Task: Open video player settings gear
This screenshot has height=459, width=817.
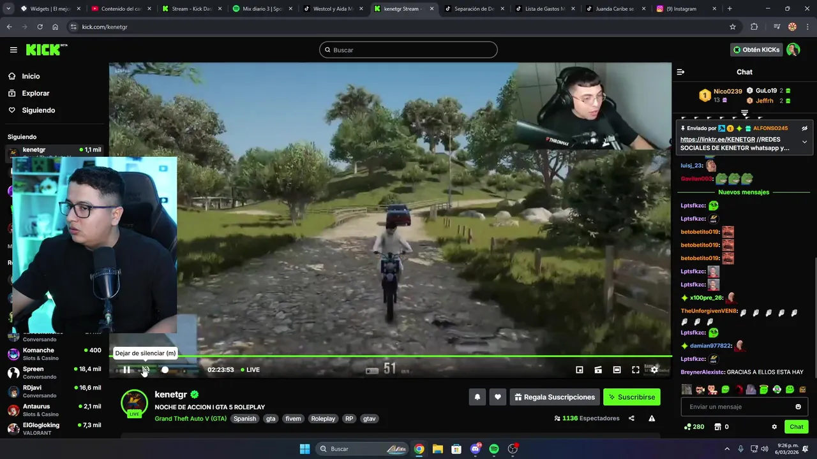Action: point(654,370)
